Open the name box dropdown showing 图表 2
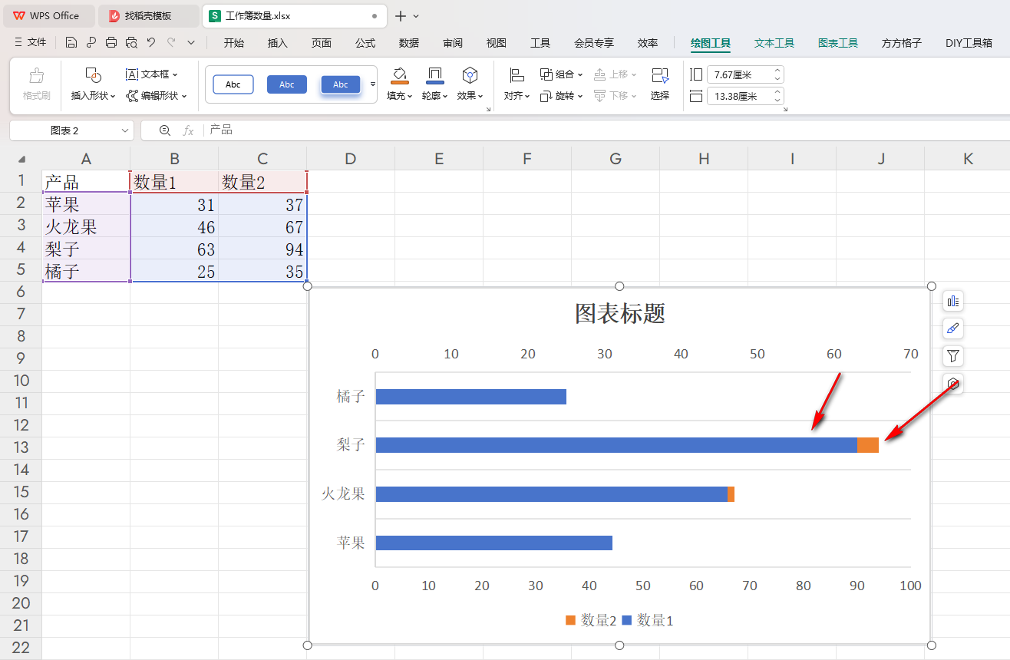The image size is (1010, 660). [125, 130]
